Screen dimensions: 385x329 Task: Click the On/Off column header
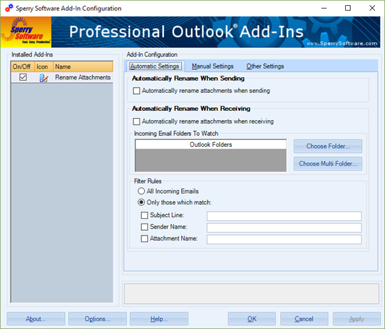(23, 67)
